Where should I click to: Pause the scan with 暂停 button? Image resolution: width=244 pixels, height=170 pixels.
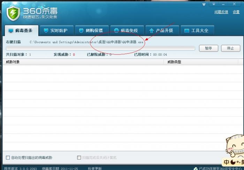click(x=208, y=48)
